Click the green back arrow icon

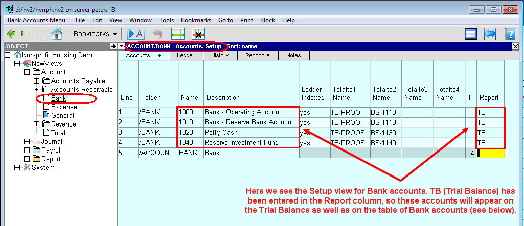11,34
